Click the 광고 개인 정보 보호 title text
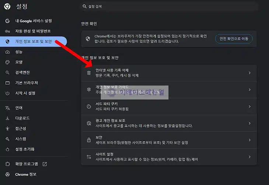 [x=110, y=121]
